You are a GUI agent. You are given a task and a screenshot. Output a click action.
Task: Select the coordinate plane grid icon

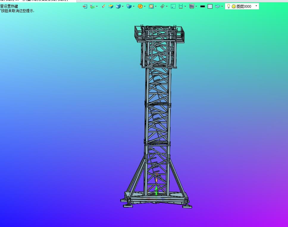93,6
